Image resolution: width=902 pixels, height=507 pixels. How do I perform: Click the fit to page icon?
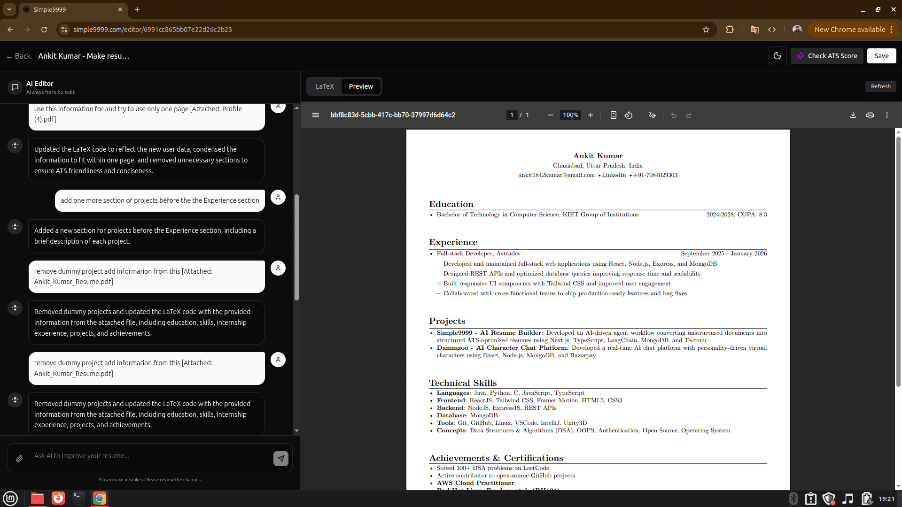point(613,115)
